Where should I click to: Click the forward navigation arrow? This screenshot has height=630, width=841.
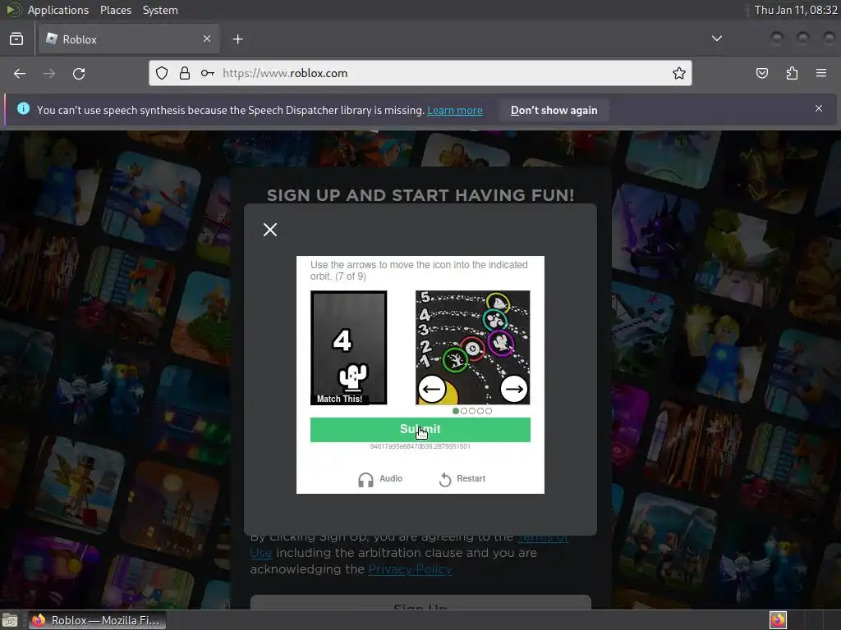tap(49, 73)
